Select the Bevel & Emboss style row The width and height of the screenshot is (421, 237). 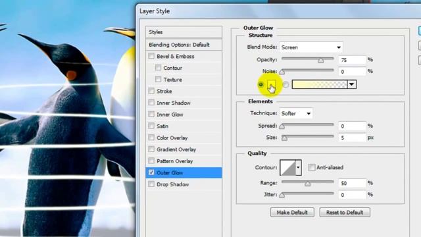pyautogui.click(x=184, y=56)
